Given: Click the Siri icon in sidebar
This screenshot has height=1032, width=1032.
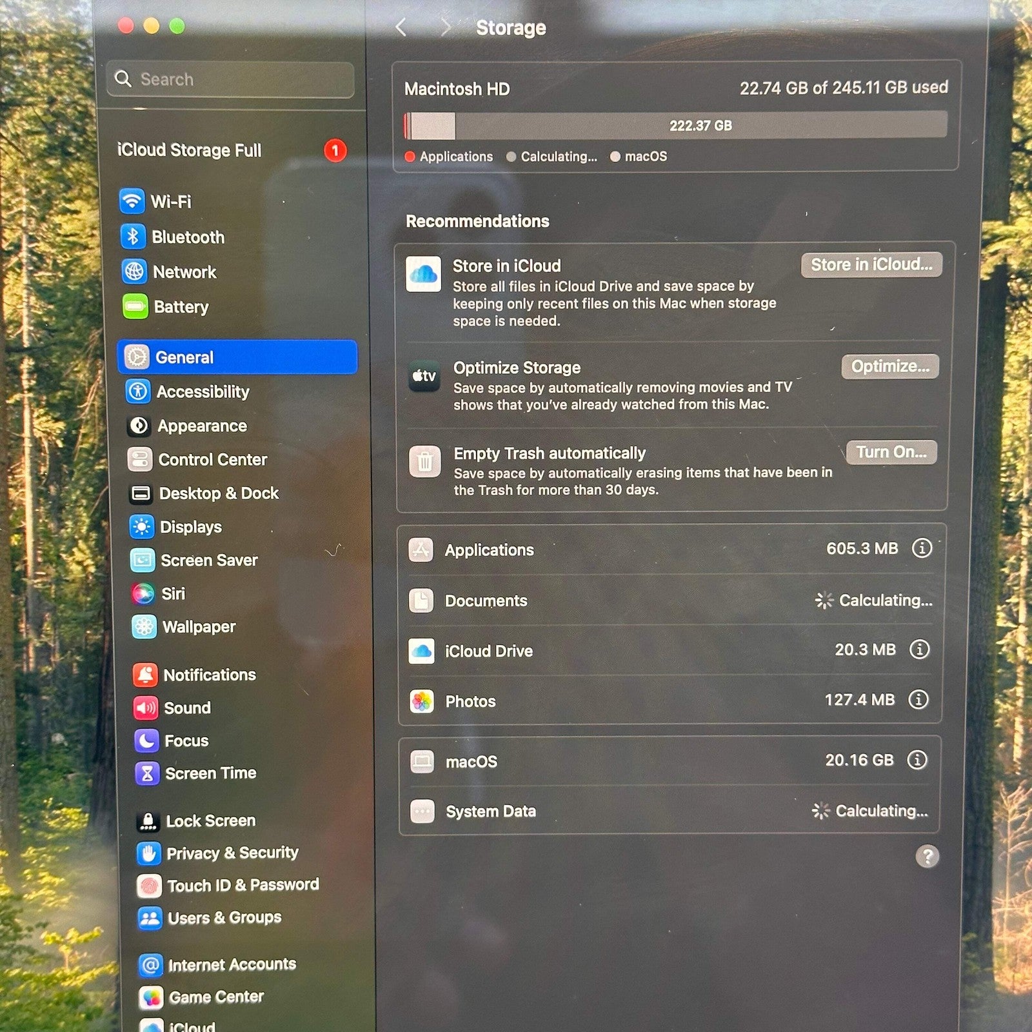Looking at the screenshot, I should pos(143,593).
